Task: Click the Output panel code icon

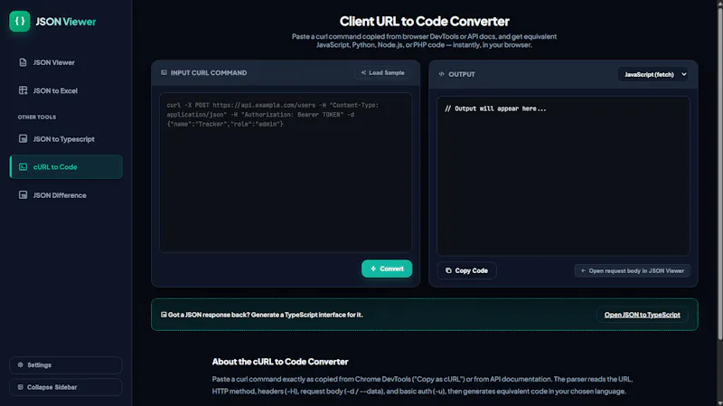Action: click(x=441, y=74)
